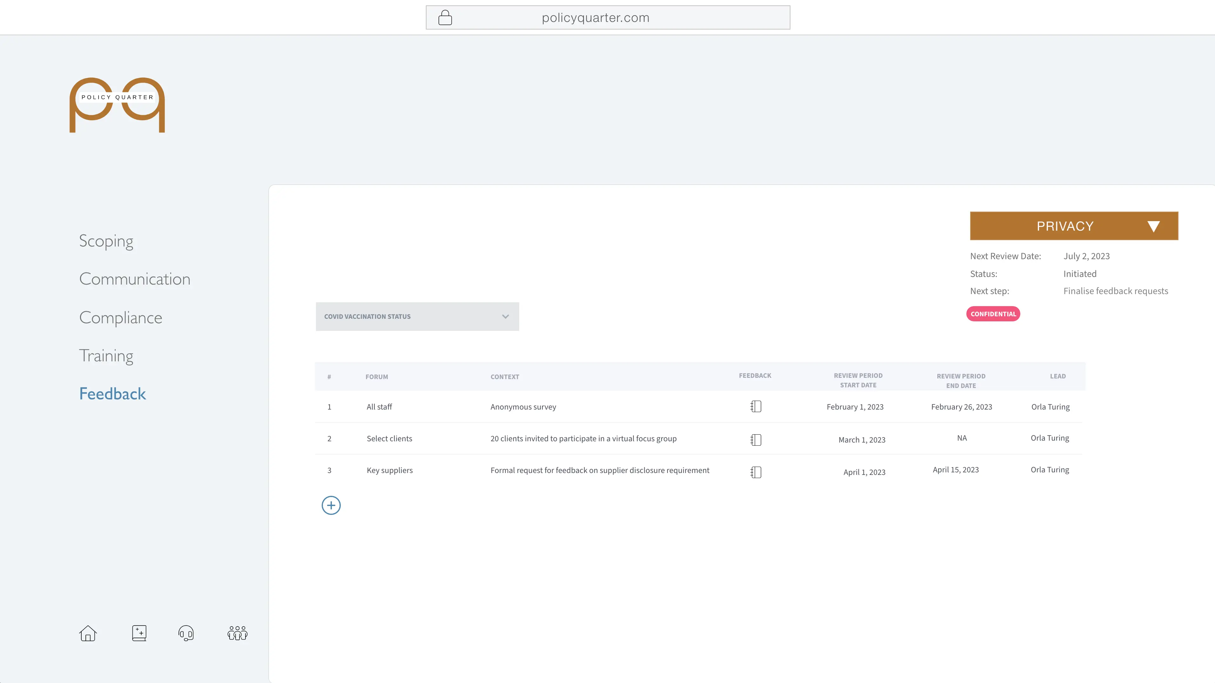The image size is (1215, 683).
Task: Select the 'Select clients' forum cell
Action: [390, 438]
